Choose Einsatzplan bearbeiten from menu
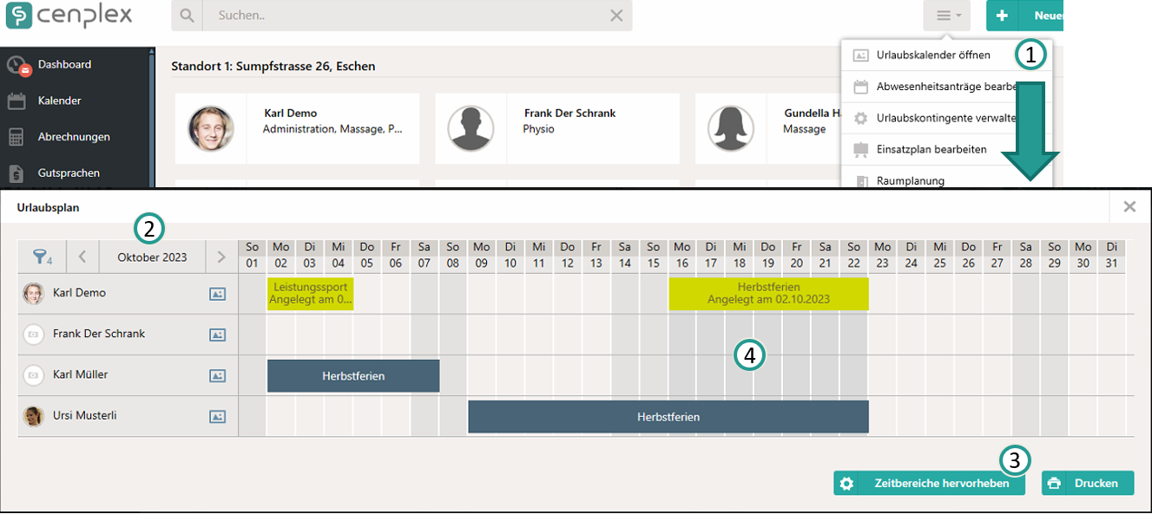Image resolution: width=1152 pixels, height=514 pixels. click(931, 150)
